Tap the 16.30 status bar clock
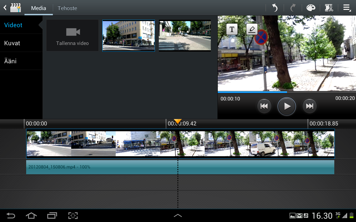 [322, 216]
